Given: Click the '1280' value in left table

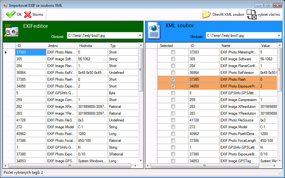Looking at the screenshot, I should point(93,134).
